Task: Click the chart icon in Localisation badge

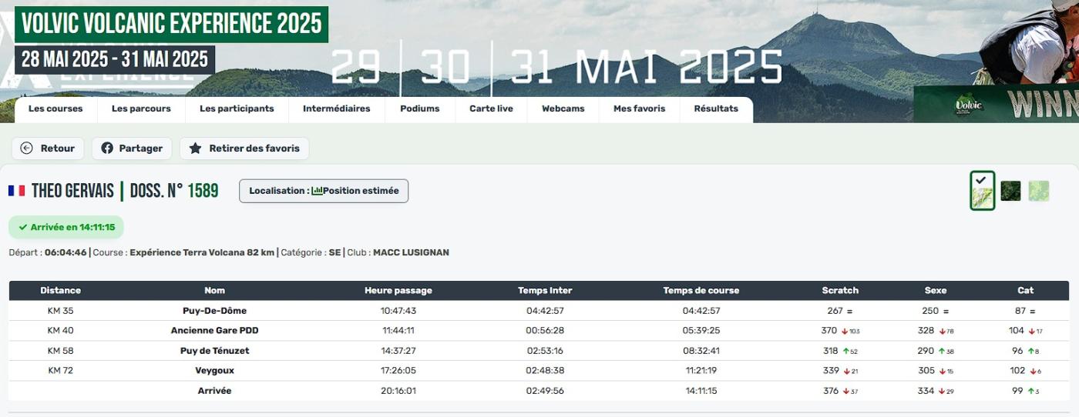Action: coord(317,191)
